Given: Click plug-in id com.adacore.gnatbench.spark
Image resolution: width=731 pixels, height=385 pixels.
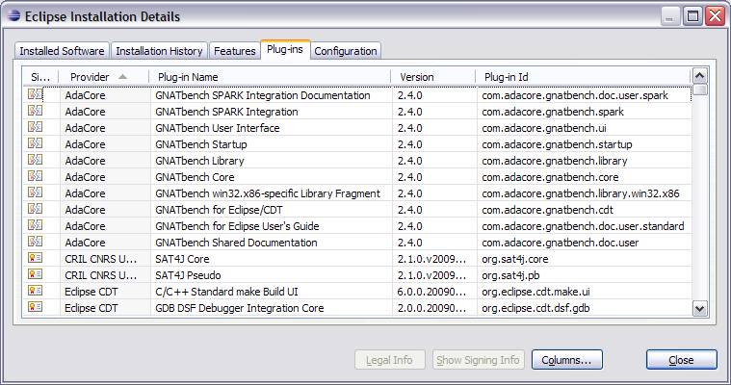Looking at the screenshot, I should tap(553, 112).
